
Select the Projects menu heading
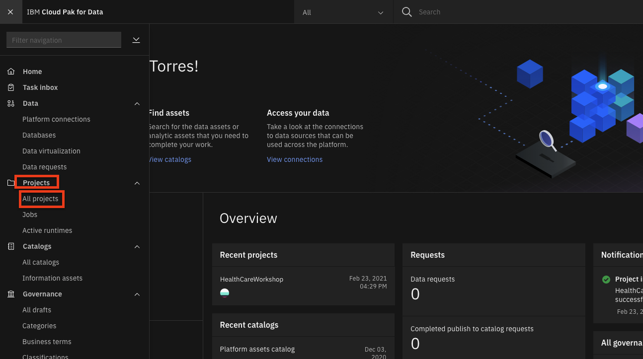[x=36, y=183]
